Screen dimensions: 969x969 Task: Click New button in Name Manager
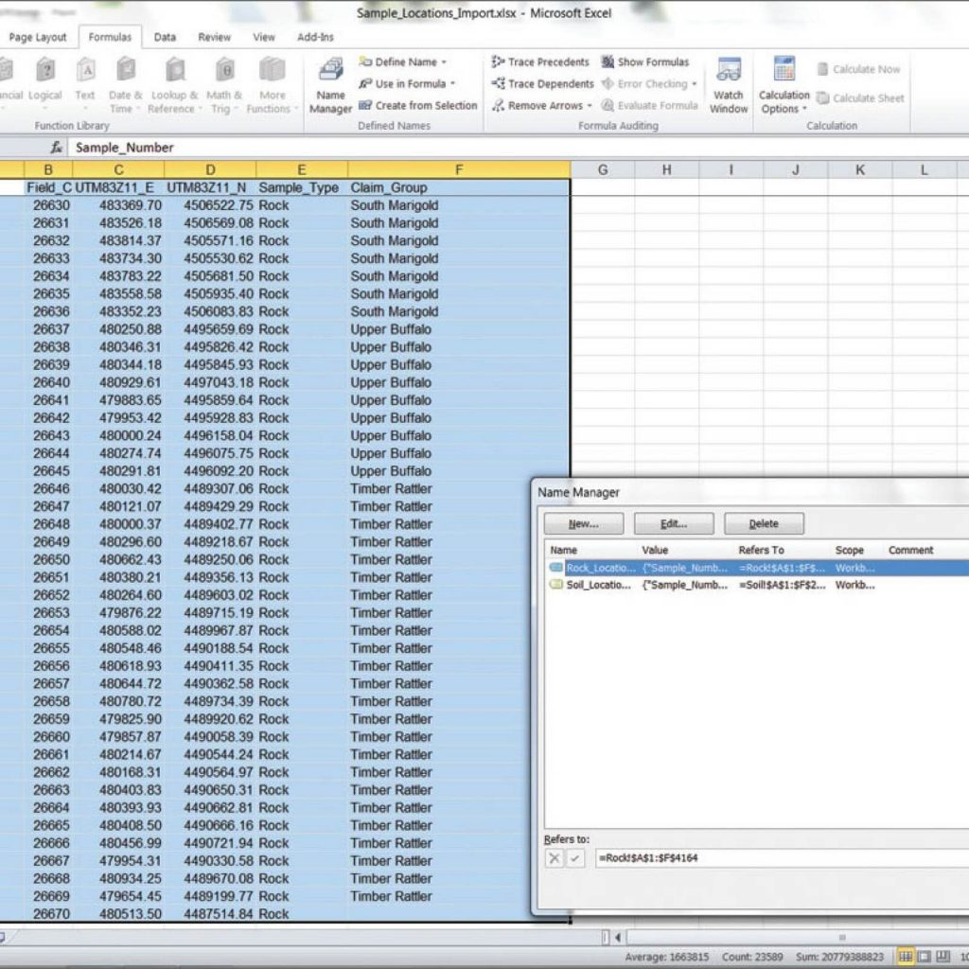click(583, 524)
